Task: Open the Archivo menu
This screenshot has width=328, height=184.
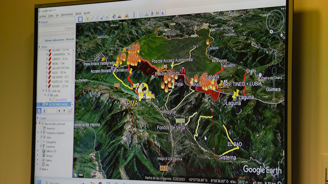Action: coord(43,16)
